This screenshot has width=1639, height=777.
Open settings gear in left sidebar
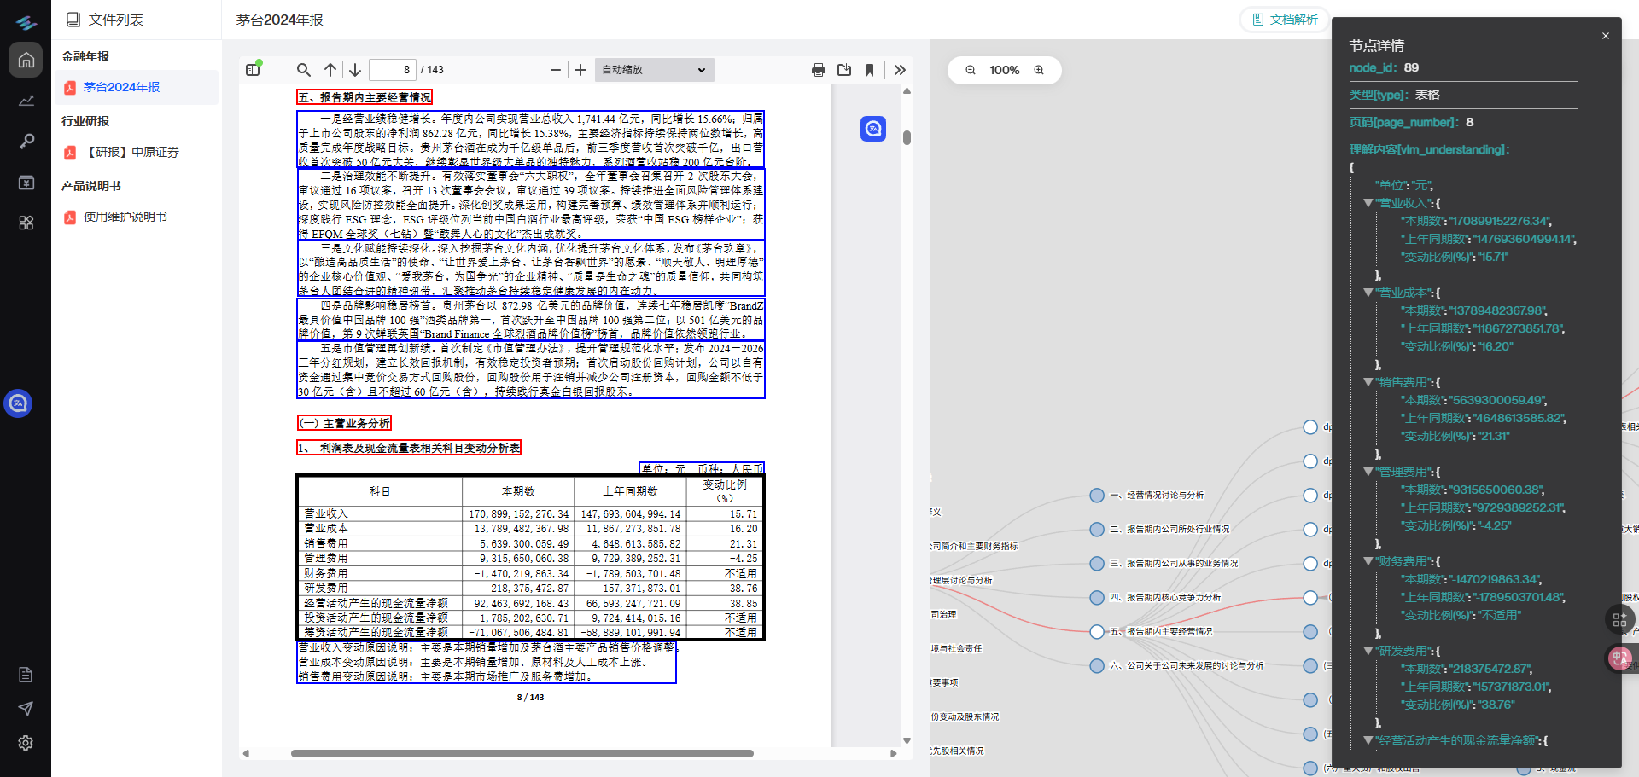pyautogui.click(x=26, y=743)
